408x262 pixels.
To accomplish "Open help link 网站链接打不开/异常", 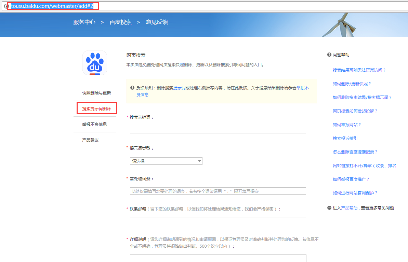I will (x=364, y=165).
